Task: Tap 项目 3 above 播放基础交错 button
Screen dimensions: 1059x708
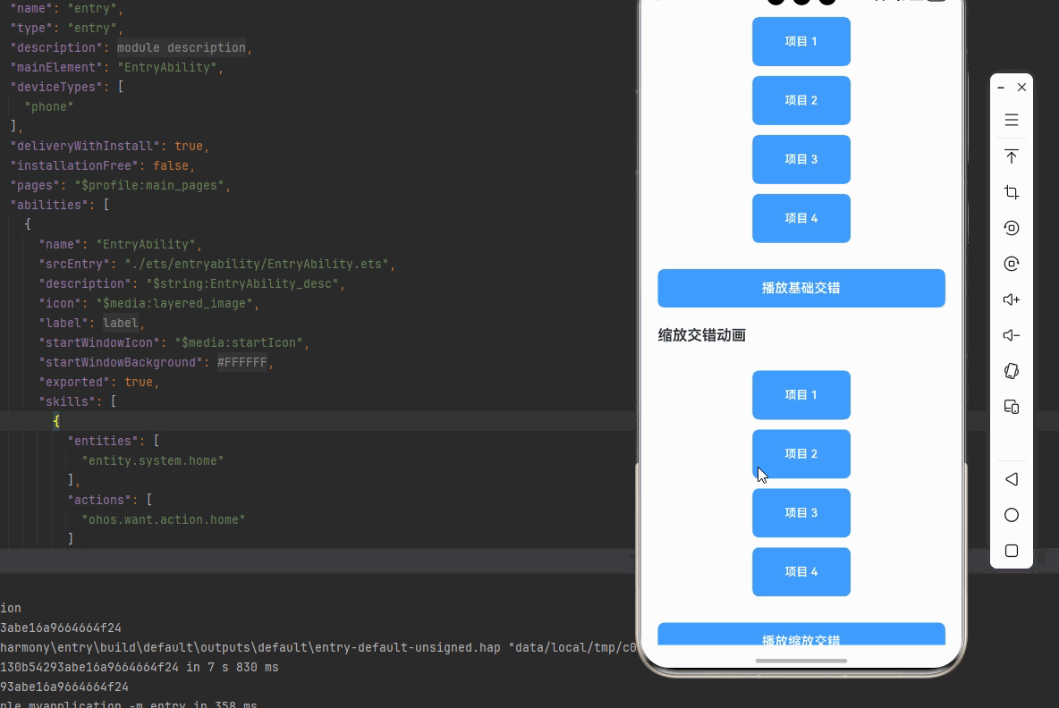Action: tap(801, 159)
